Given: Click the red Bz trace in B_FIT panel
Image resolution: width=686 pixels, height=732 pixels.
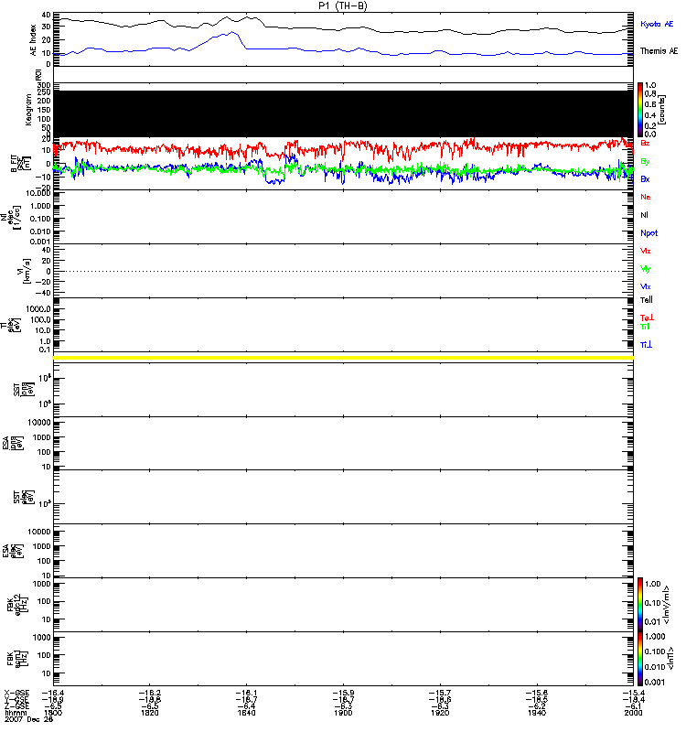Looking at the screenshot, I should point(343,148).
